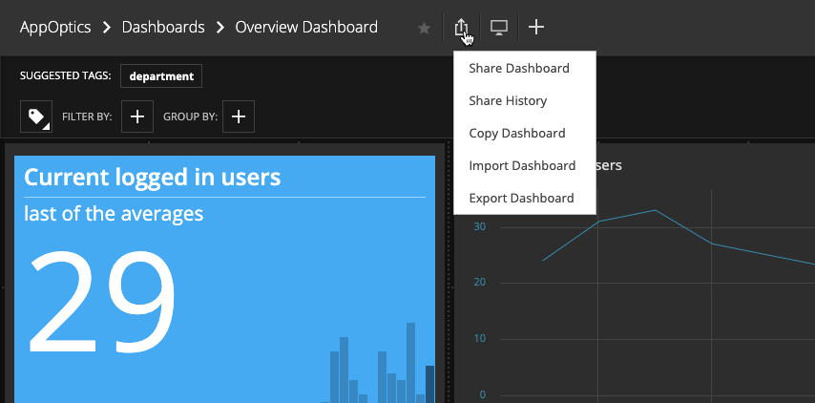Open the tag selector icon
Screen dimensions: 815x403
tap(36, 117)
